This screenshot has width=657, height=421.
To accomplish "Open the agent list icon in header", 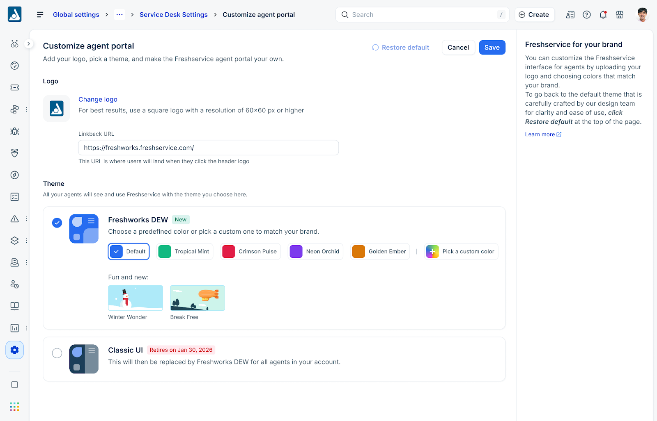I will (570, 15).
